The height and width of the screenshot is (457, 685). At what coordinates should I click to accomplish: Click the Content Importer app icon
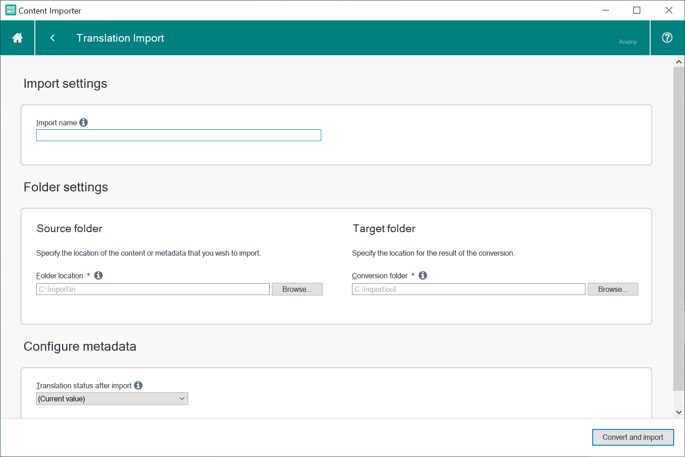[10, 10]
